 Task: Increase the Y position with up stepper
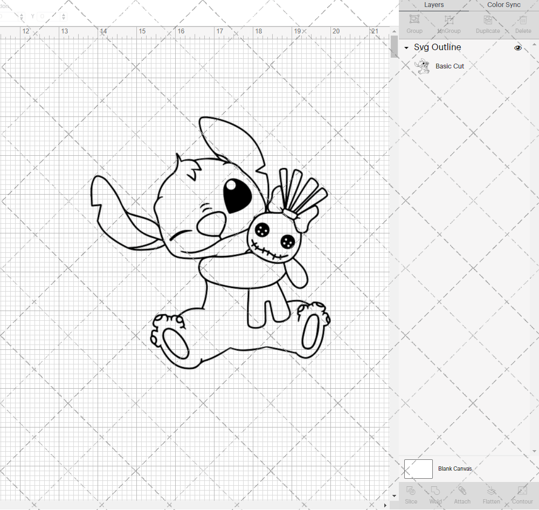64,15
